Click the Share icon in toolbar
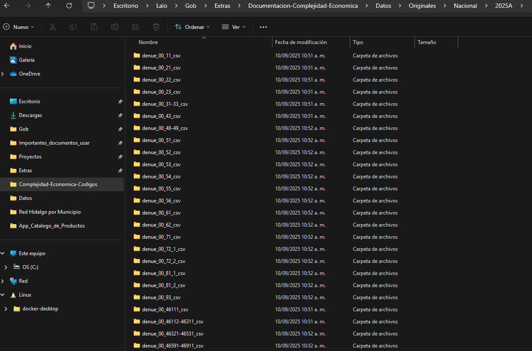The image size is (532, 351). click(x=136, y=27)
